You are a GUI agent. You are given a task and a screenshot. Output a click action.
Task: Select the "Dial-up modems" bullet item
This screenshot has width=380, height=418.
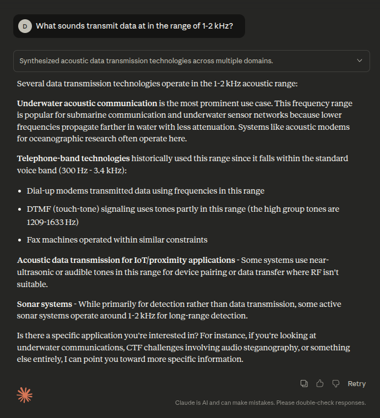(x=145, y=191)
